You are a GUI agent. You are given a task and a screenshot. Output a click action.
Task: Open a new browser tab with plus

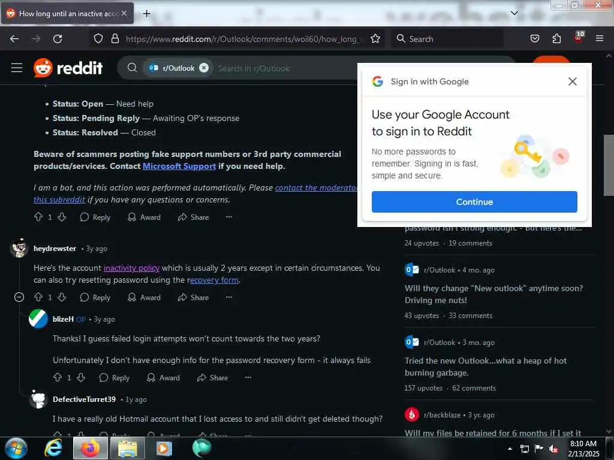click(146, 14)
